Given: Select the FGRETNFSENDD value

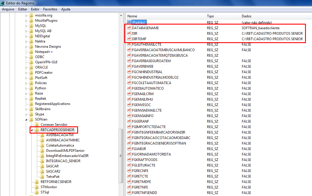Looking at the screenshot, I should pos(145,193).
